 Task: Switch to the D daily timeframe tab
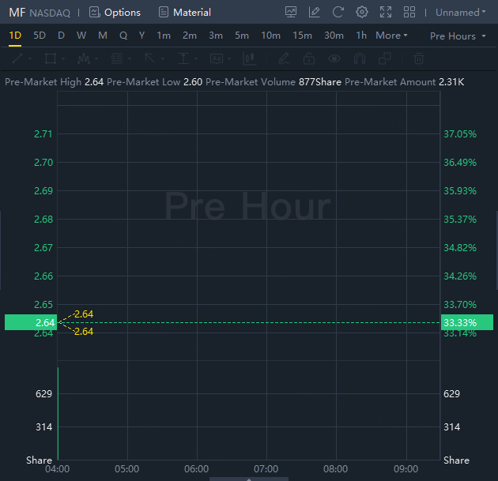(x=62, y=36)
